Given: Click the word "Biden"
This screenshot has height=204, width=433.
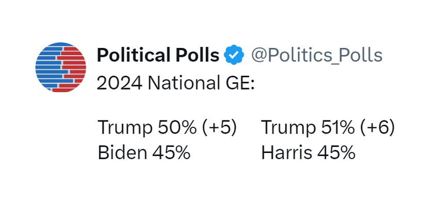Looking at the screenshot, I should [122, 152].
